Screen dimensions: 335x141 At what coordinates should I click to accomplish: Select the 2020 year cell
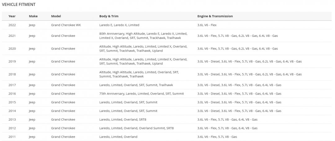pyautogui.click(x=12, y=49)
